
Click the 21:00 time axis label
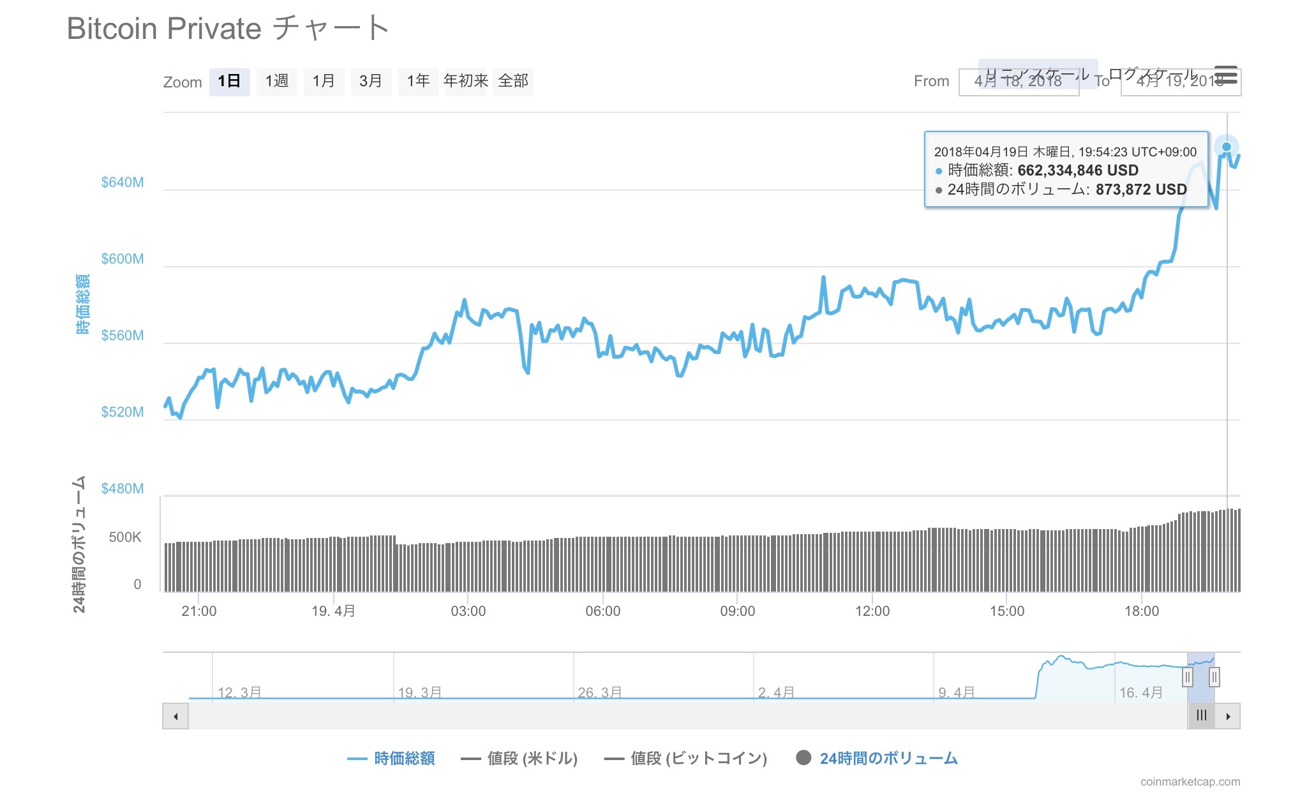pyautogui.click(x=199, y=611)
